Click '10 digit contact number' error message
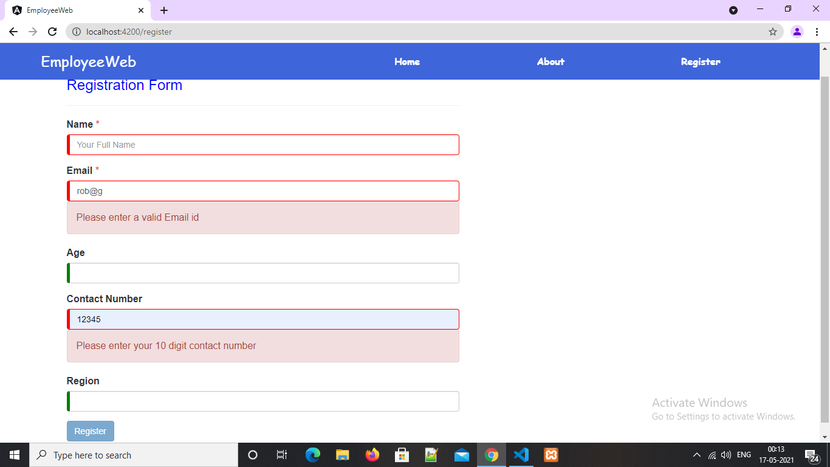 166,345
